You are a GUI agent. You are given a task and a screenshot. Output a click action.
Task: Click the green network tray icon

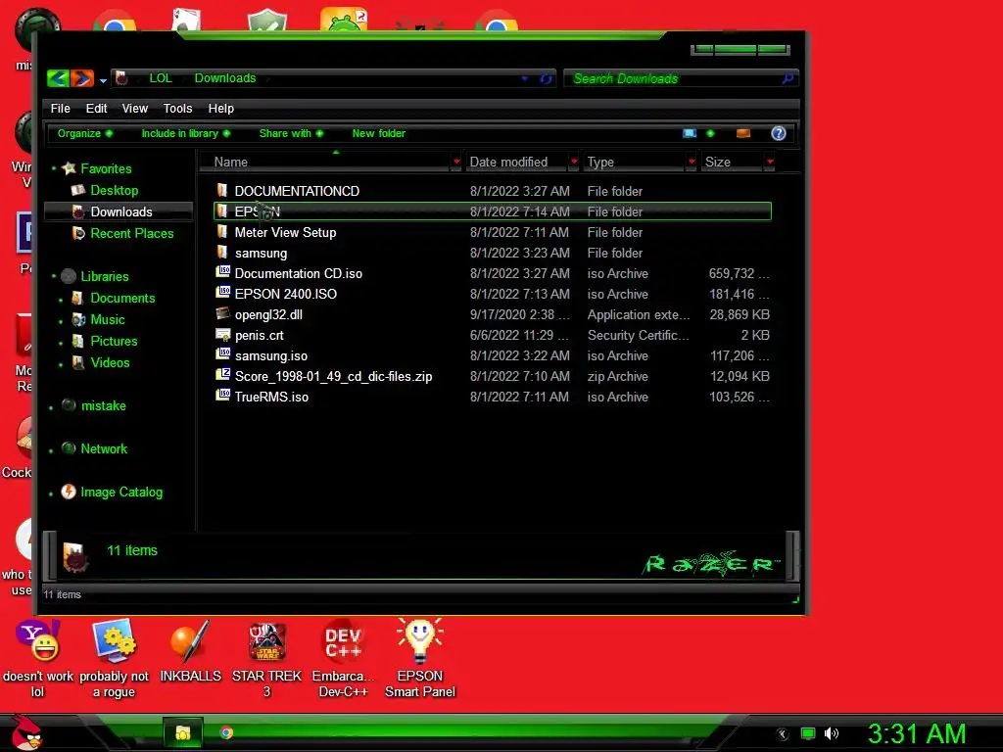(x=808, y=733)
